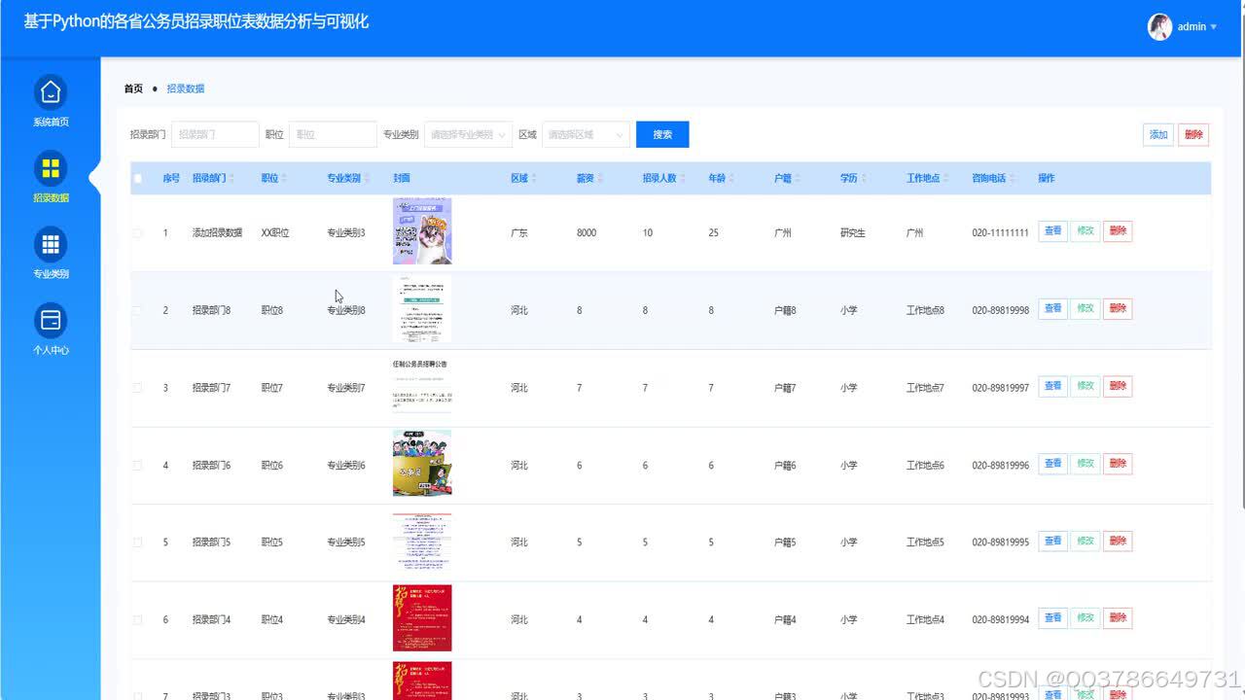Click 修改 for 招录部门5 row
This screenshot has width=1245, height=700.
click(1085, 542)
